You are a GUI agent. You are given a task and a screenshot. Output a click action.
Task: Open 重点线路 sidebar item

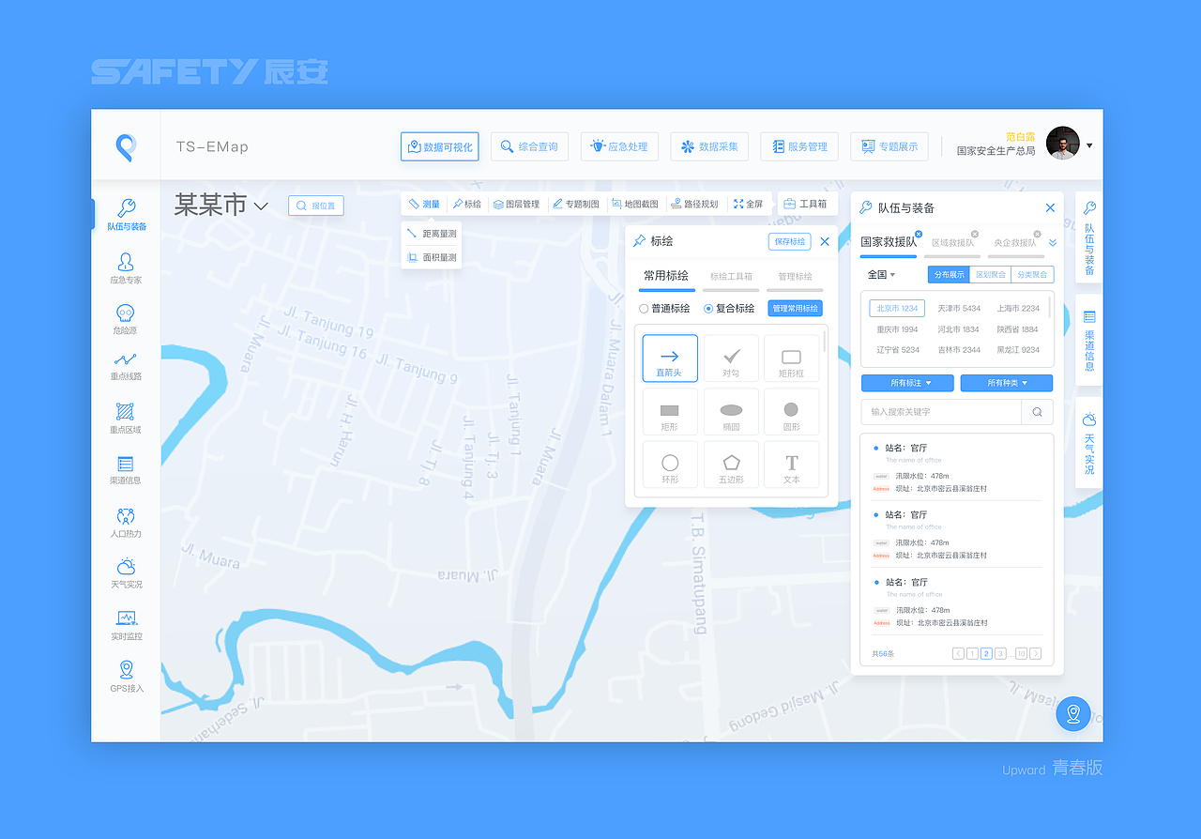(126, 367)
